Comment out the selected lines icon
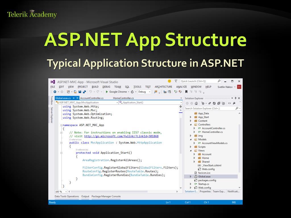The image size is (291, 218). click(x=176, y=92)
